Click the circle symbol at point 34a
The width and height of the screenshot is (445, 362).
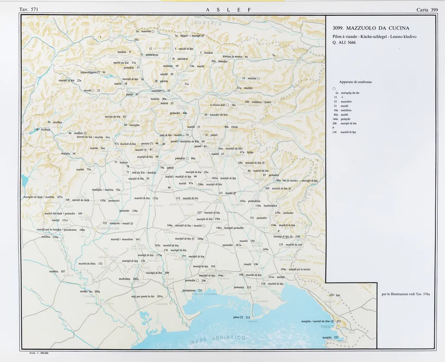coord(227,105)
